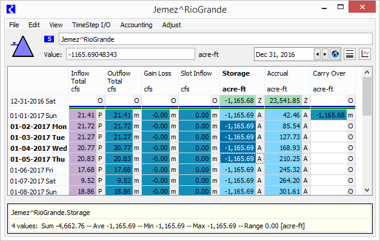Image resolution: width=380 pixels, height=241 pixels.
Task: Select the 01-04-2017 Wed row header
Action: click(38, 148)
